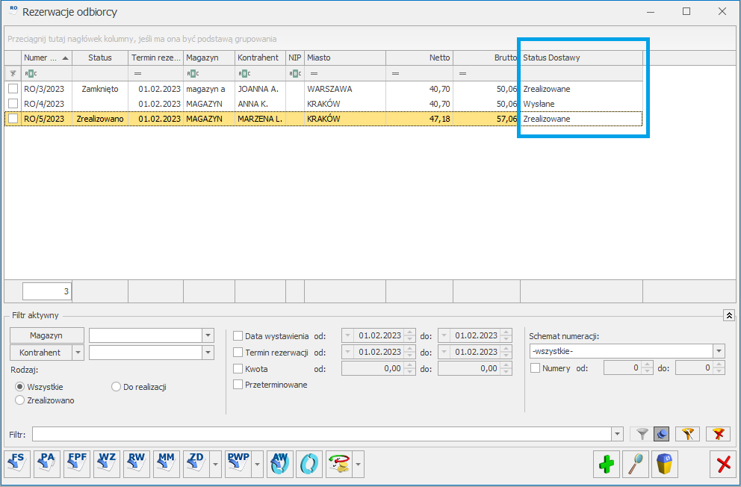This screenshot has width=741, height=487.
Task: Tick the checkbox for row RO/5/2023
Action: click(x=13, y=119)
